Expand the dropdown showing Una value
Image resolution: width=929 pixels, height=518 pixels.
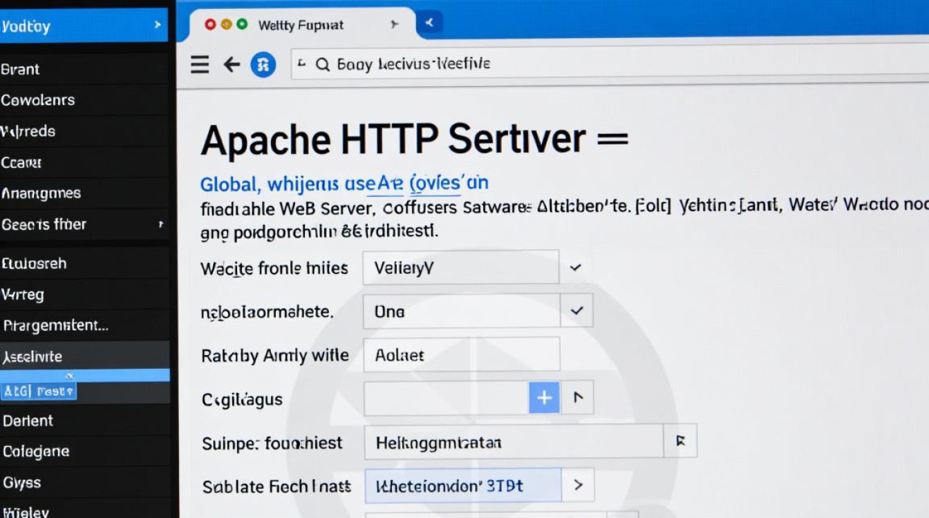[x=576, y=311]
